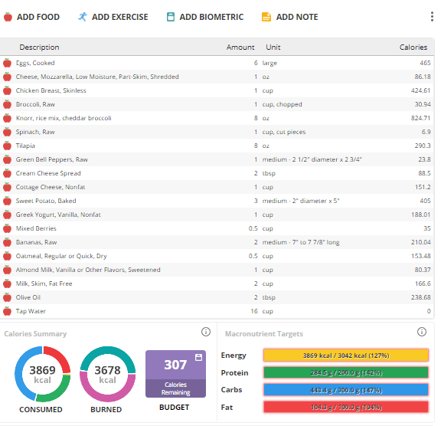
Task: Click the apple icon beside Spinach, Raw
Action: (x=8, y=132)
